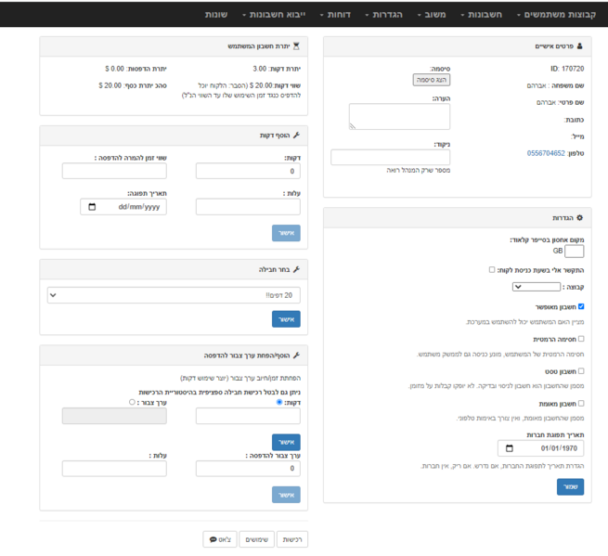Click the סהכ יתרת כסף $ 20.00 text
Image resolution: width=608 pixels, height=556 pixels.
pyautogui.click(x=133, y=85)
